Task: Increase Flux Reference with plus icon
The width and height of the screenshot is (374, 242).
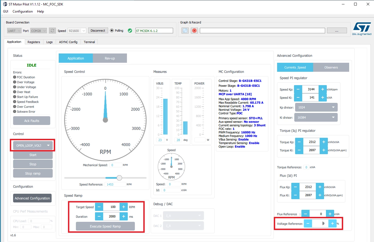Action: (330, 214)
